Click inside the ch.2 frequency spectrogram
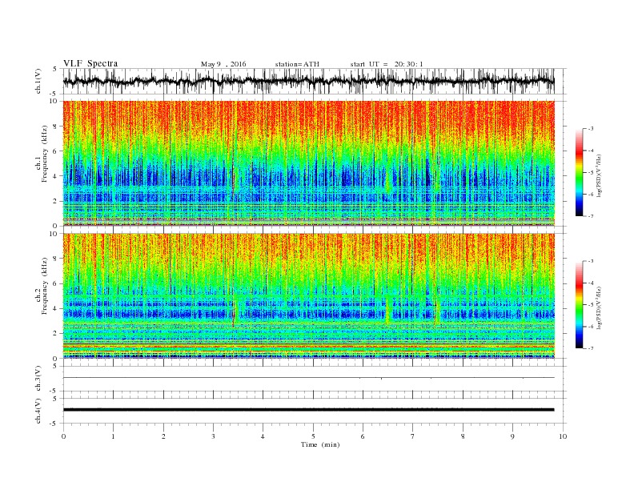The height and width of the screenshot is (490, 634). click(x=308, y=296)
